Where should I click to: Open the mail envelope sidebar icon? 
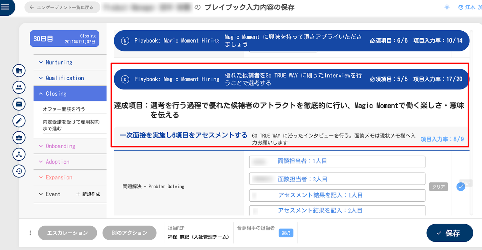(19, 104)
